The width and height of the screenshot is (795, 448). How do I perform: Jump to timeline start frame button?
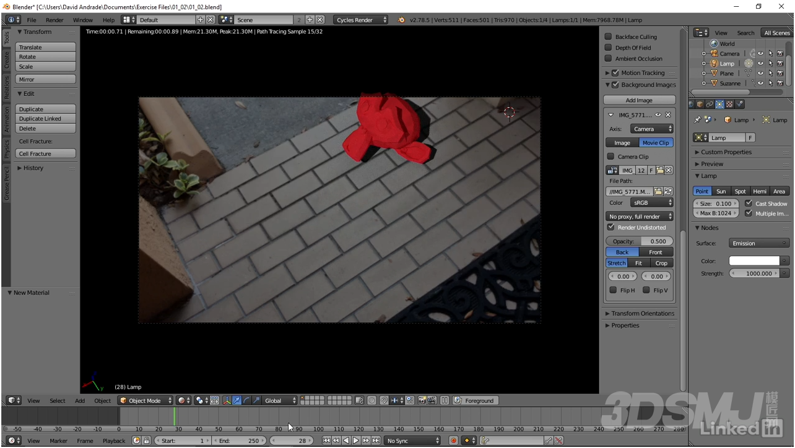[326, 441]
